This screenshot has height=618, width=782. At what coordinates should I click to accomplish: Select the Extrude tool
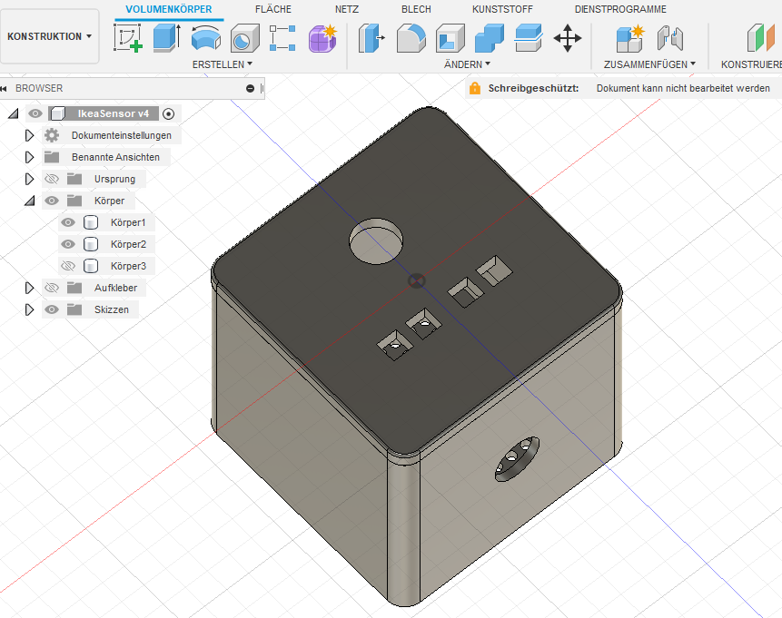click(x=166, y=38)
